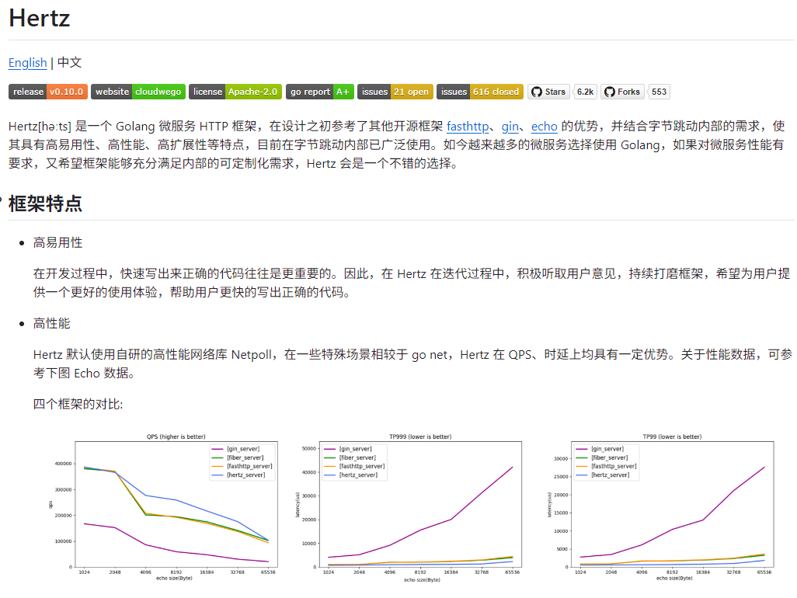Viewport: 797px width, 598px height.
Task: Click the 高性能 bullet item
Action: point(52,323)
